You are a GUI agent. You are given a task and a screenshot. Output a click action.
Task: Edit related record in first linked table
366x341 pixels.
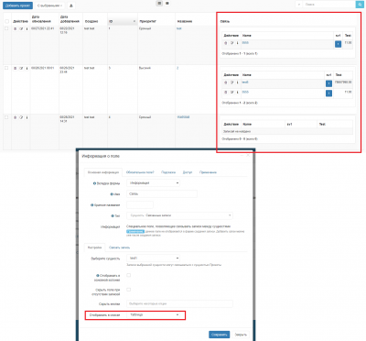click(231, 43)
